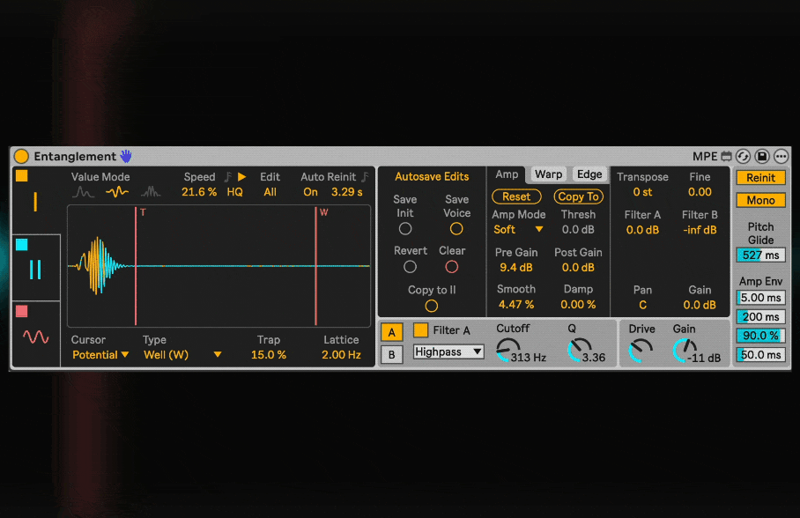Image resolution: width=800 pixels, height=518 pixels.
Task: Select the red sine wave voice icon
Action: click(35, 337)
